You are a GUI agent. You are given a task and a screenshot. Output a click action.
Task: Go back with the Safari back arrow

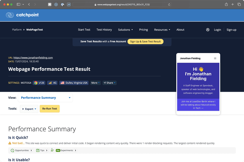[29, 4]
